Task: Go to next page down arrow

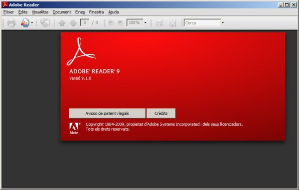Action: (x=73, y=23)
